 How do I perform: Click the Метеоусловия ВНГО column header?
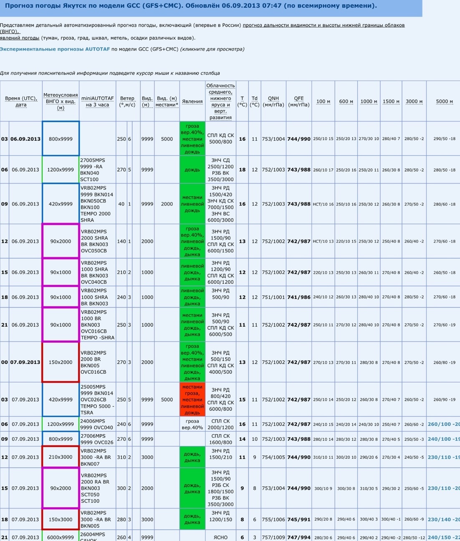tap(61, 101)
